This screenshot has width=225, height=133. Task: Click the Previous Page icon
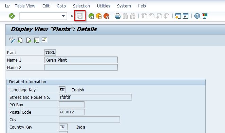(152, 16)
